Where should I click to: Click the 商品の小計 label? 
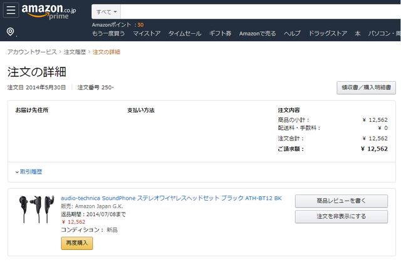[x=294, y=120]
